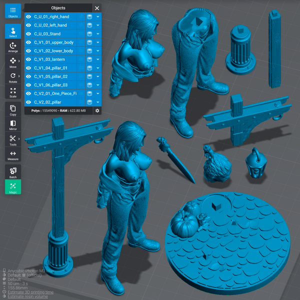Click the 50 um - 3 s layer setting

tap(18, 283)
